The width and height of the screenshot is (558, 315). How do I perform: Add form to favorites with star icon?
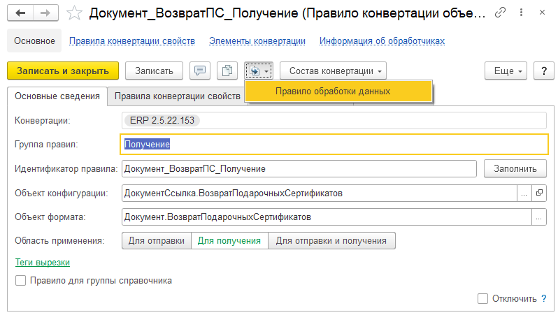click(74, 13)
